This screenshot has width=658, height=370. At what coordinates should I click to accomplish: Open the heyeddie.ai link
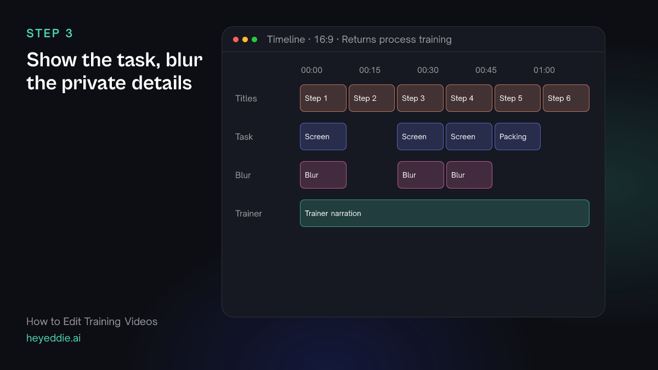coord(53,338)
